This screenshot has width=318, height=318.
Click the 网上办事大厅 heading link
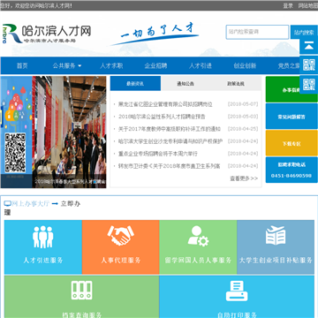tap(31, 203)
